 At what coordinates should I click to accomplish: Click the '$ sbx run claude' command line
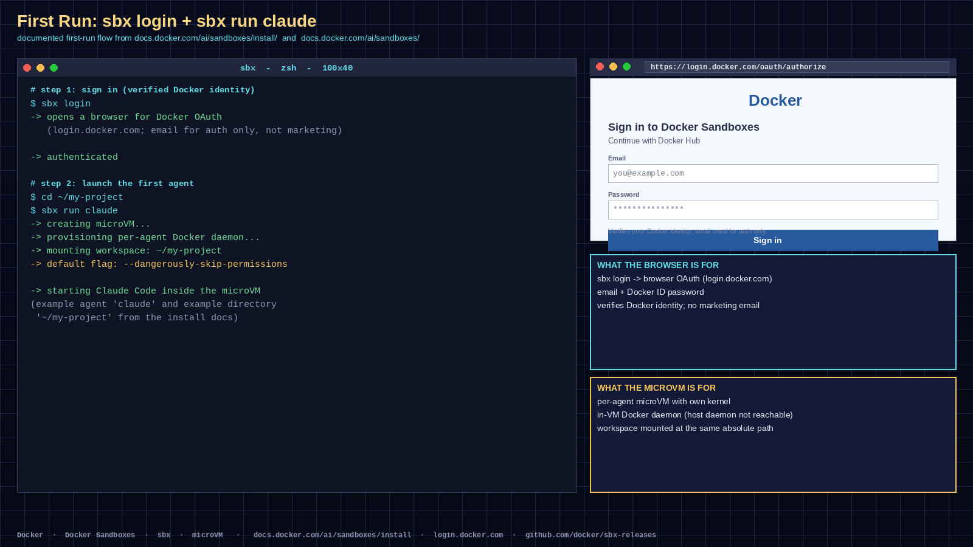click(74, 210)
